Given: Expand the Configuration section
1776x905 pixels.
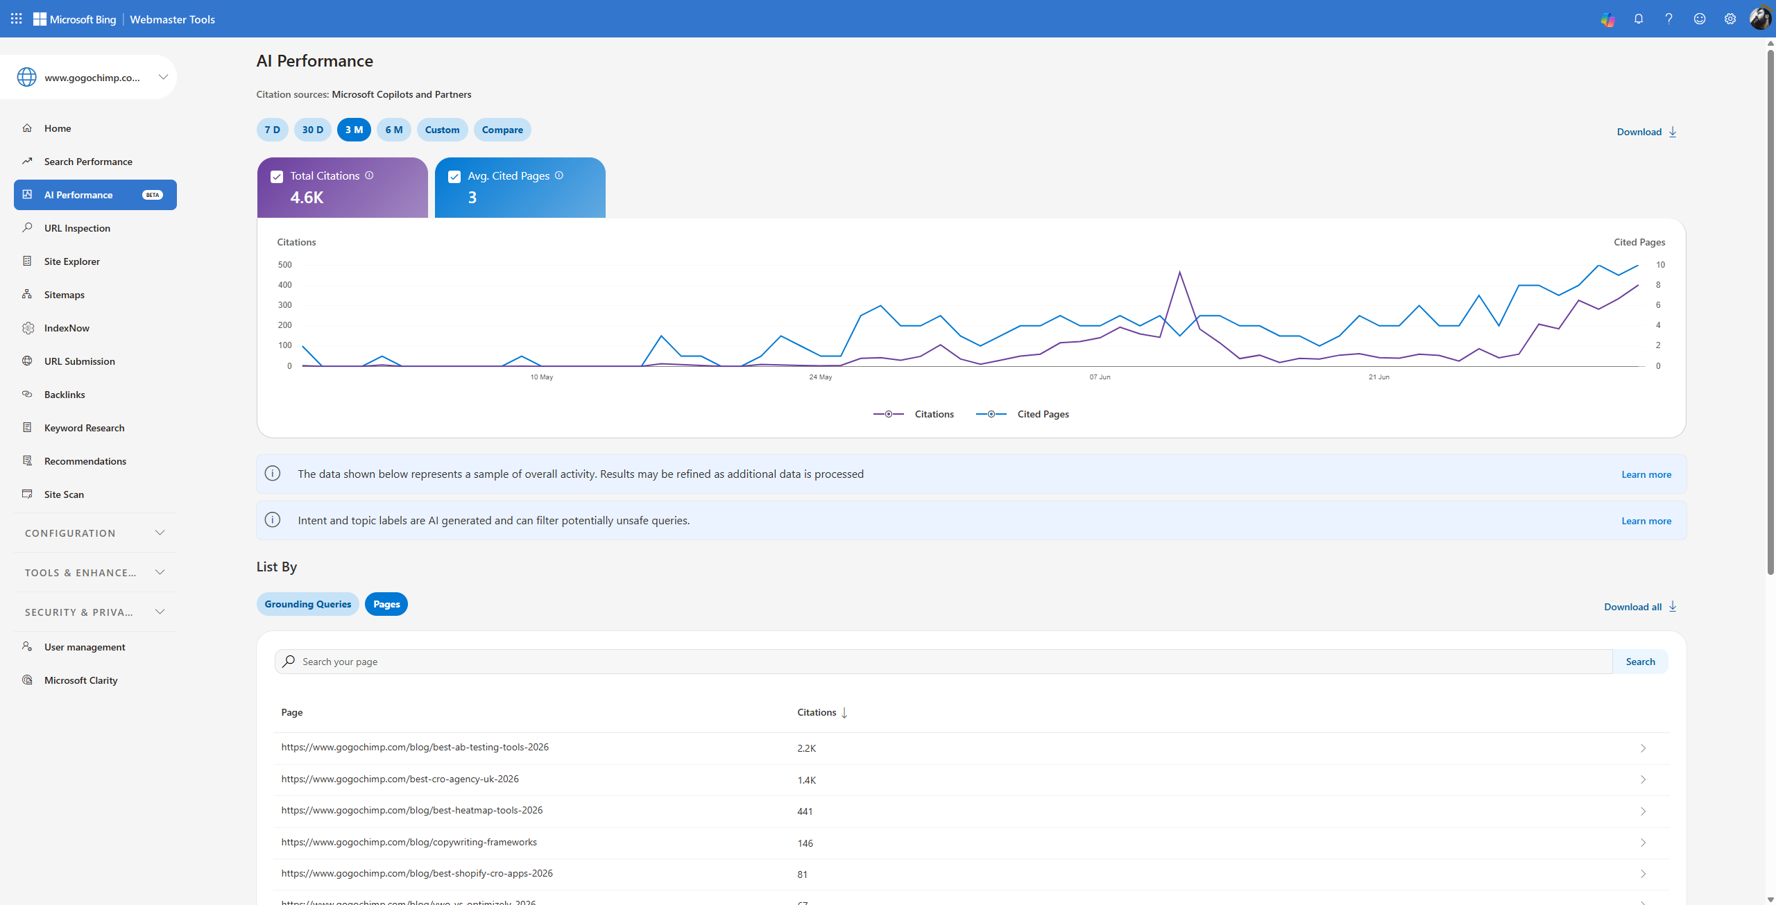Looking at the screenshot, I should 95,533.
